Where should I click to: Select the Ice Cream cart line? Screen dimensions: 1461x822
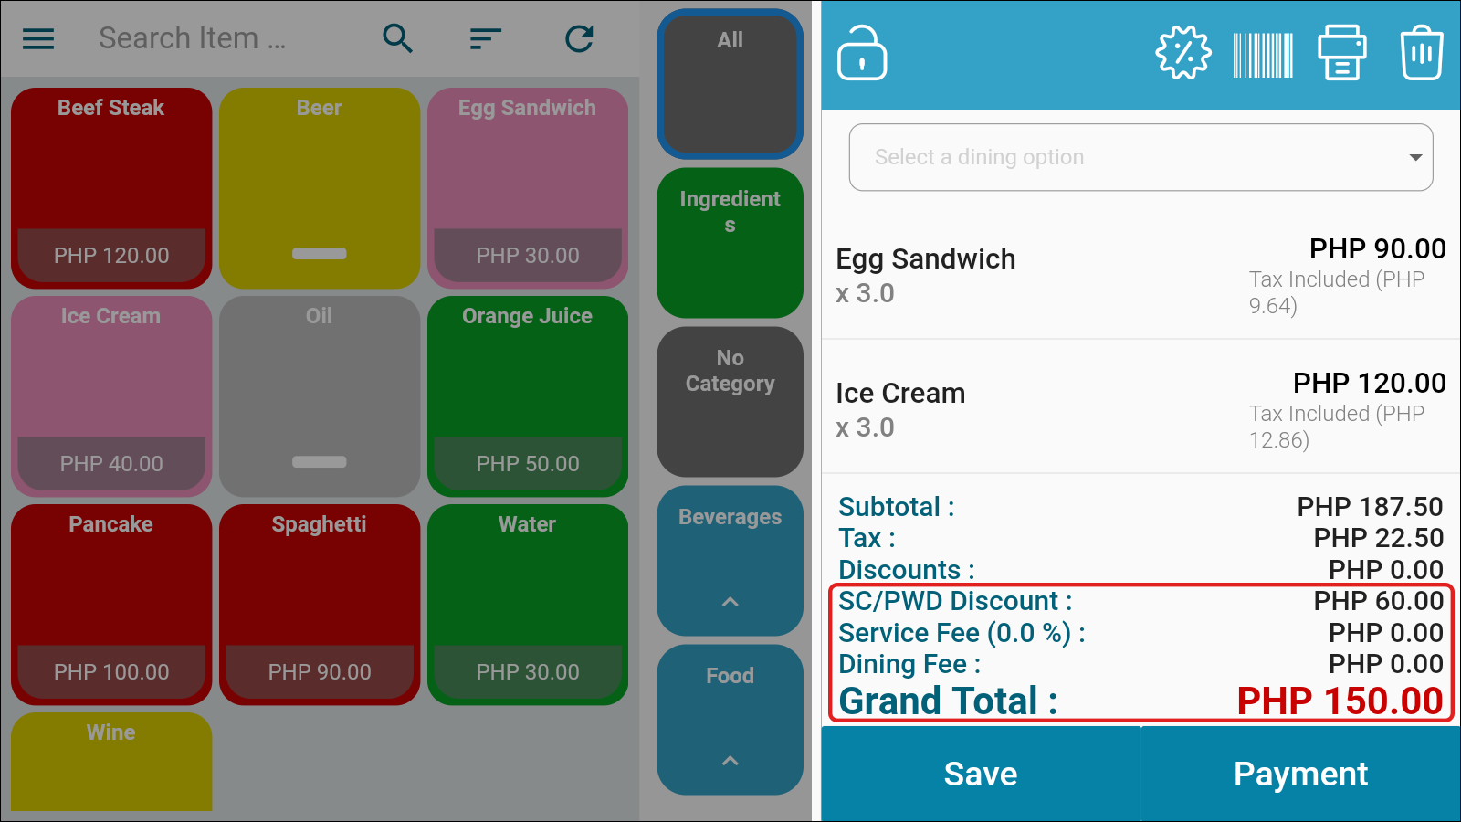pos(1140,407)
